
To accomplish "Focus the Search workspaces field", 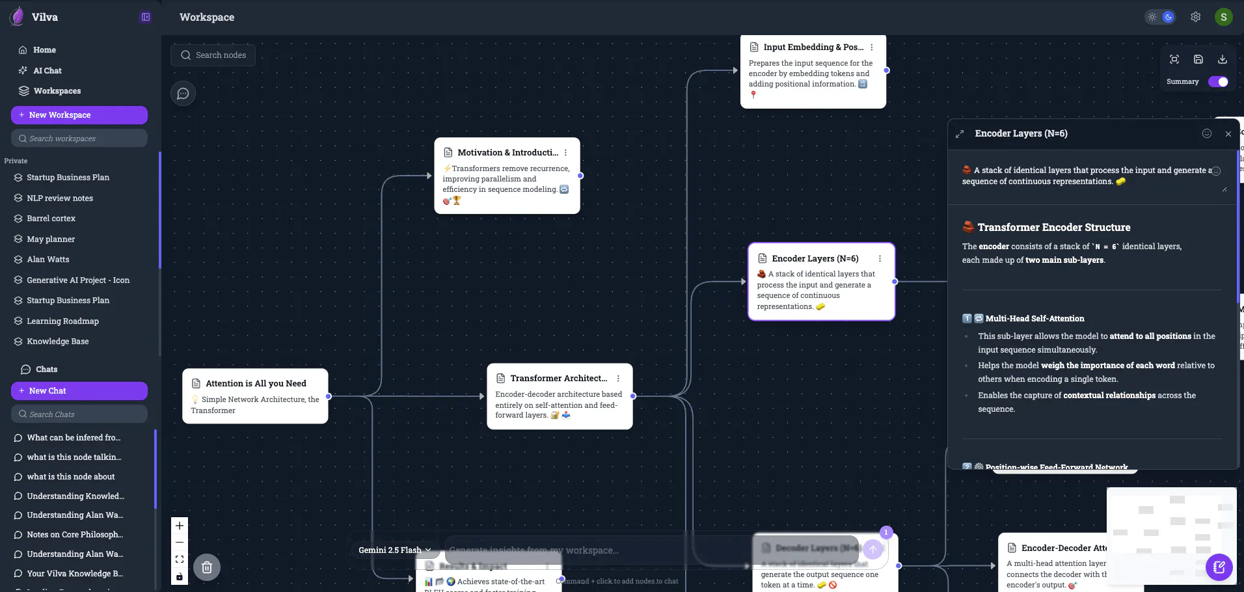I will point(79,139).
